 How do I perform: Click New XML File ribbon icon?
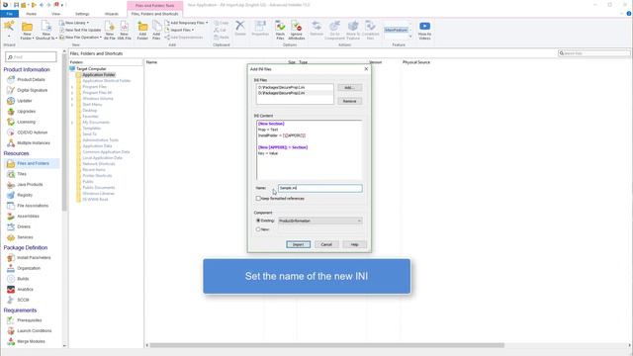pos(125,31)
